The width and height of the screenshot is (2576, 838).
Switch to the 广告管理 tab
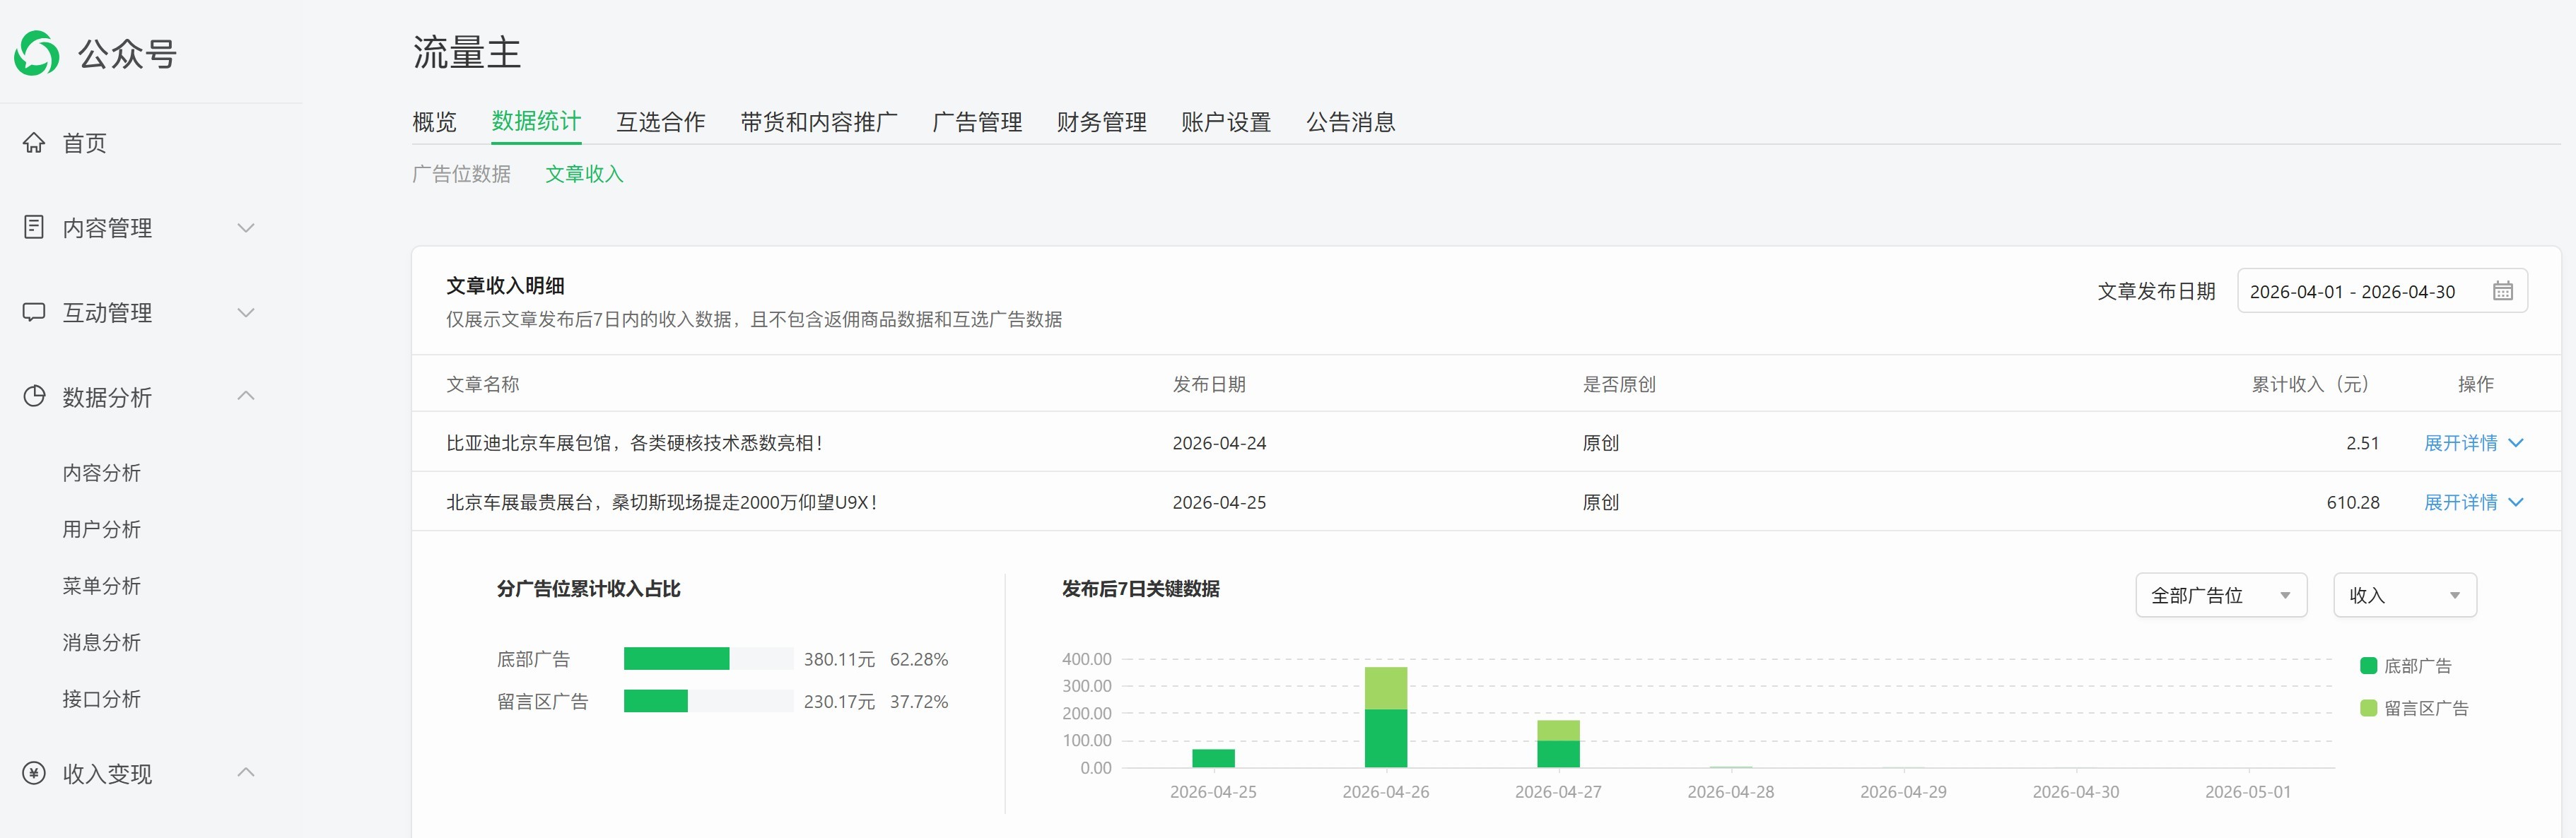(977, 122)
